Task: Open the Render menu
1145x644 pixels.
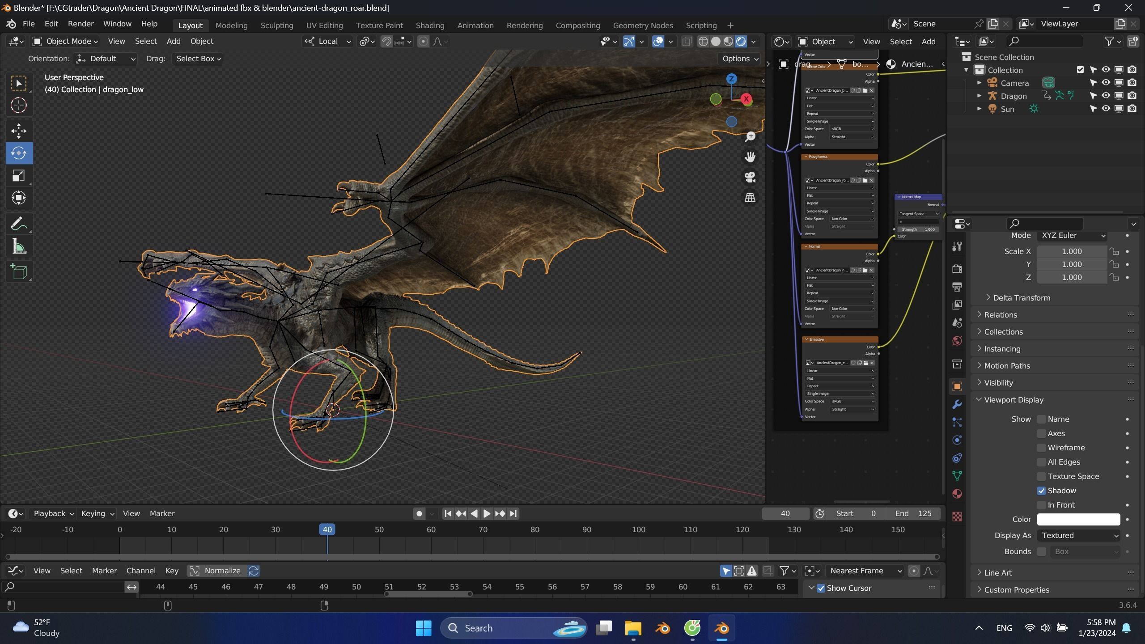Action: tap(81, 24)
